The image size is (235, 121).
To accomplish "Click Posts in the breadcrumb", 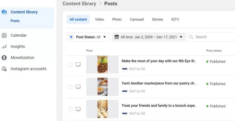I will 111,4.
